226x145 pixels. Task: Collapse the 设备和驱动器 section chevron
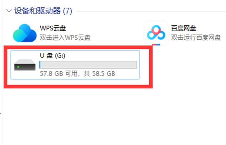tap(9, 11)
